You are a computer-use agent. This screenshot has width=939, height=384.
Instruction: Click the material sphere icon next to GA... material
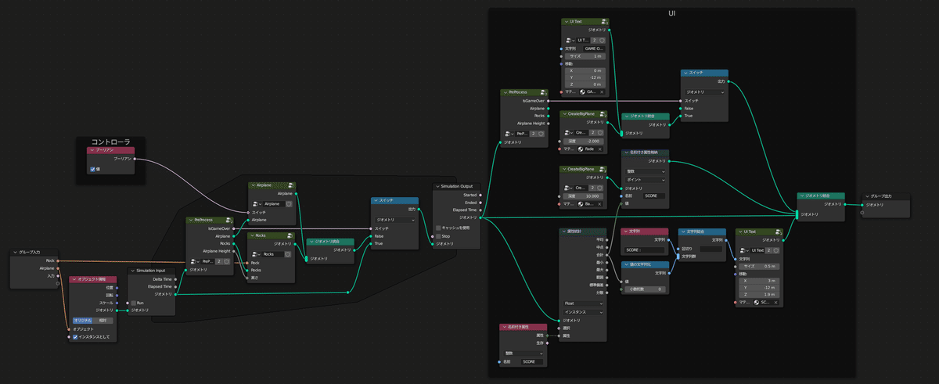pos(582,92)
